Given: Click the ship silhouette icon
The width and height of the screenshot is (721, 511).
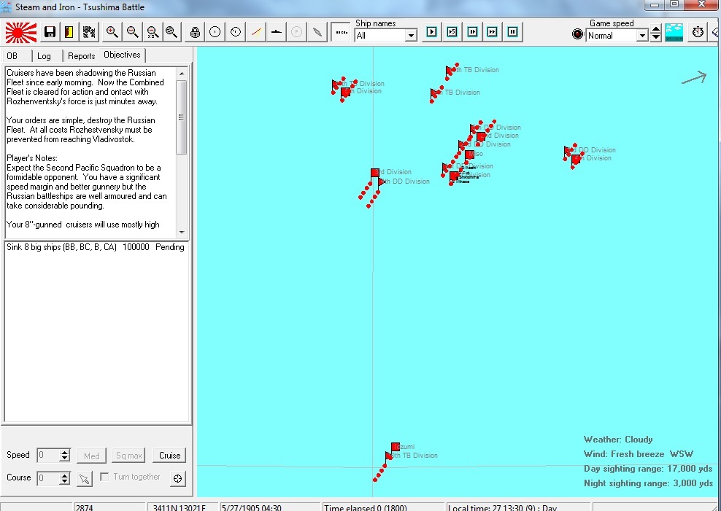Looking at the screenshot, I should [x=276, y=32].
